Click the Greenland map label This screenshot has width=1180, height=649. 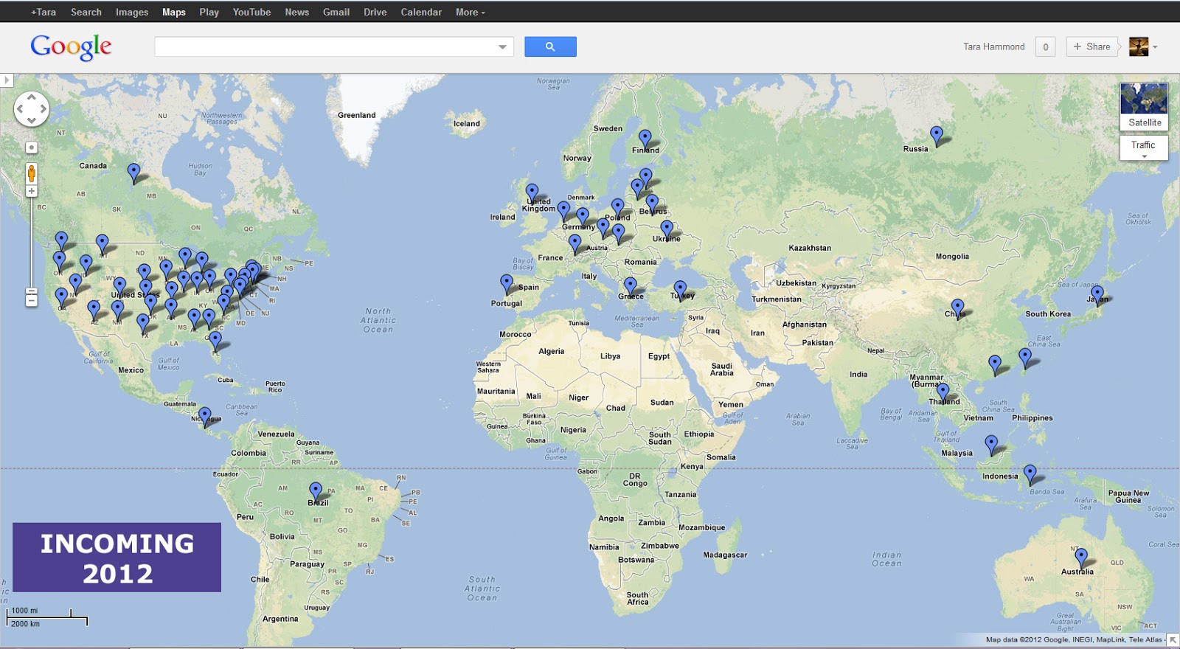(357, 115)
